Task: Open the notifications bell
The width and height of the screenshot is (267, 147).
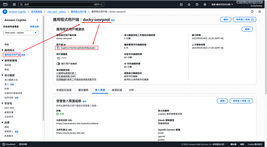Action: (189, 4)
